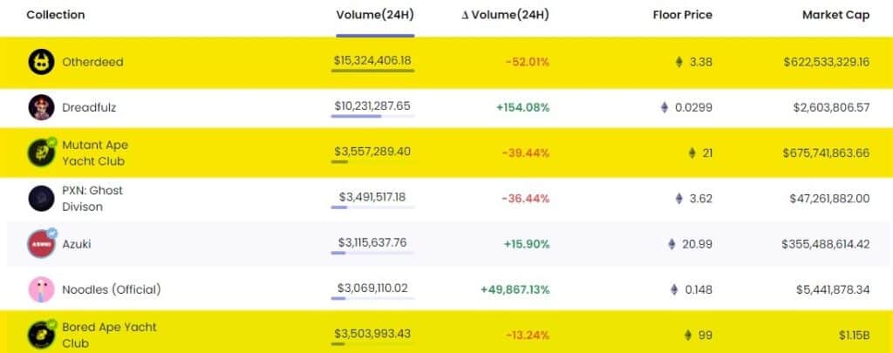Click the Bored Ape Yacht Club avatar
This screenshot has height=353, width=893.
(x=42, y=335)
